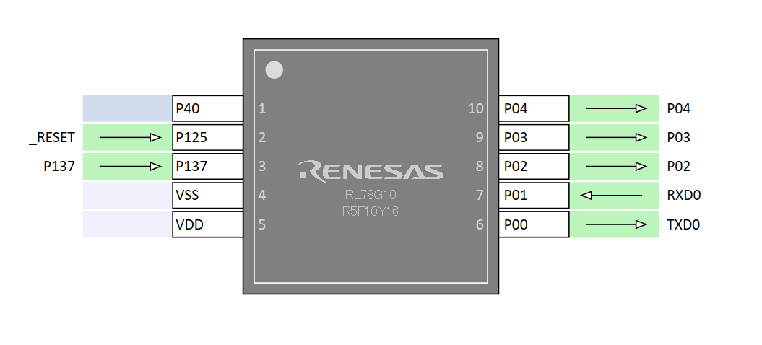Select the P00 pin box

click(534, 224)
